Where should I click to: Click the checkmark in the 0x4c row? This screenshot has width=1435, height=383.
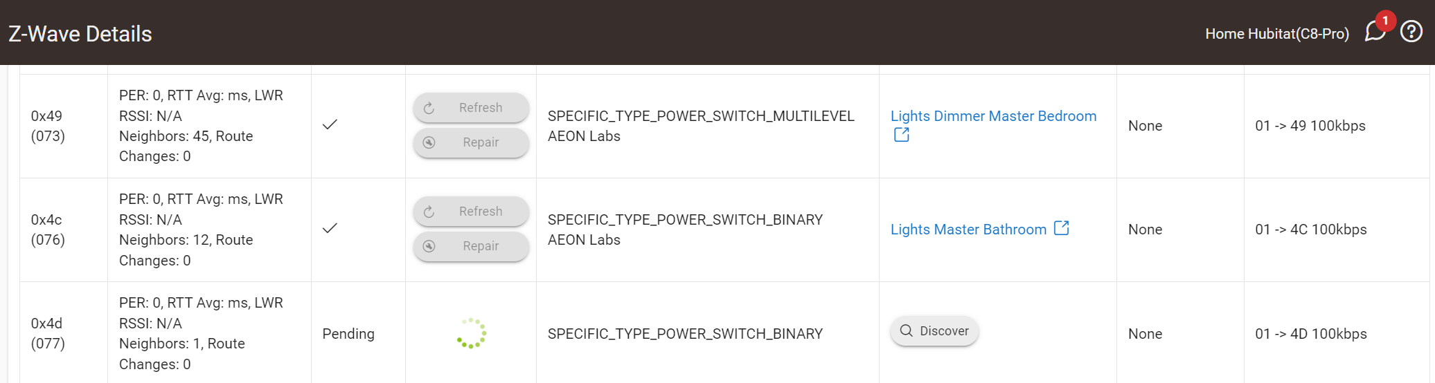tap(330, 228)
